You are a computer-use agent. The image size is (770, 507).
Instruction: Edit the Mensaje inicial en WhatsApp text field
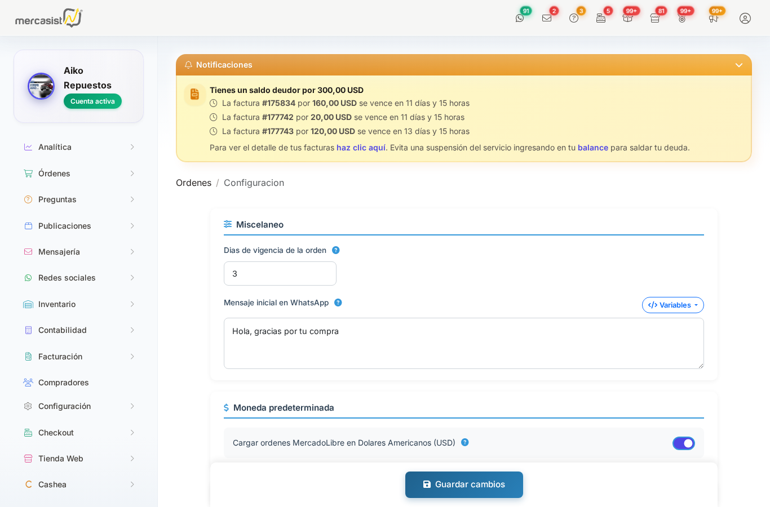click(463, 343)
